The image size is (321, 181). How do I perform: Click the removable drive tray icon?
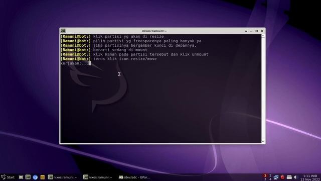289,177
